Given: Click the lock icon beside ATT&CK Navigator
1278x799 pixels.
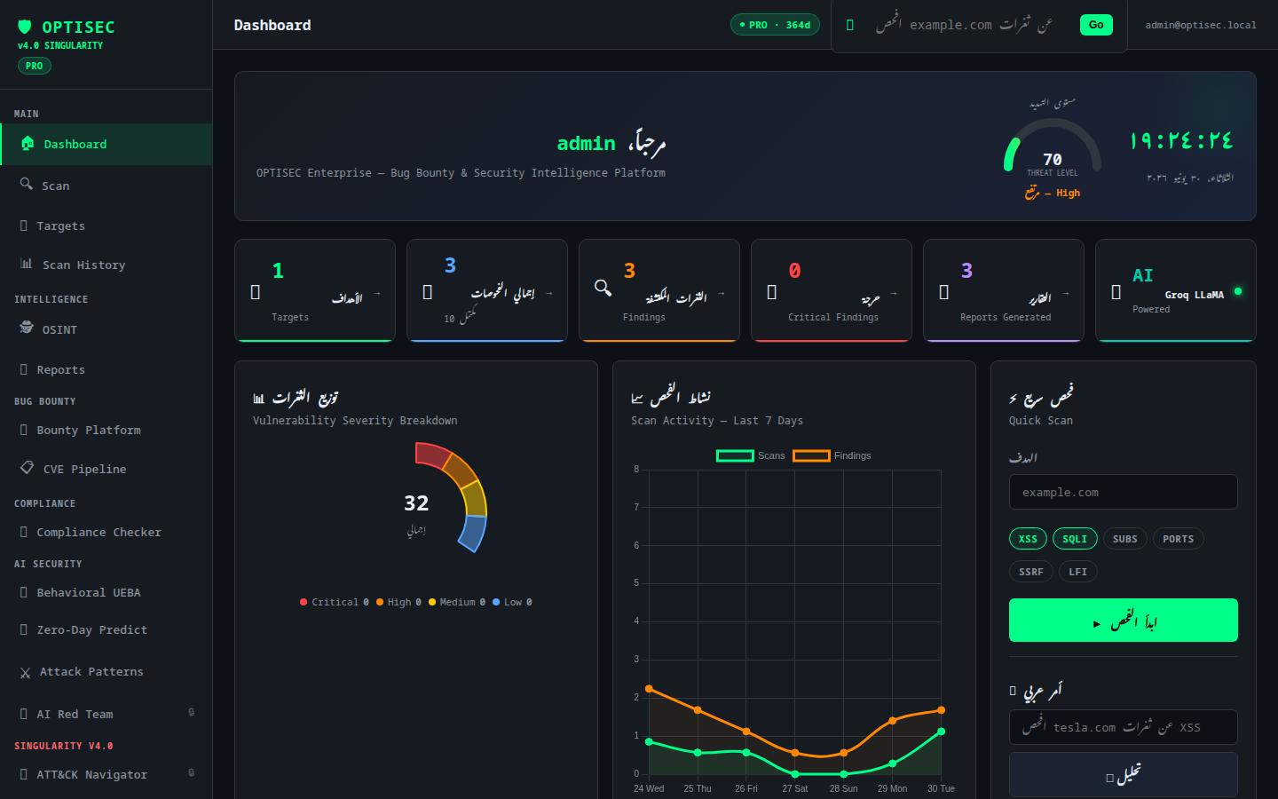Looking at the screenshot, I should pos(191,772).
